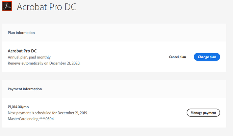This screenshot has height=136, width=233.
Task: Select the Plan information section header
Action: click(x=21, y=33)
